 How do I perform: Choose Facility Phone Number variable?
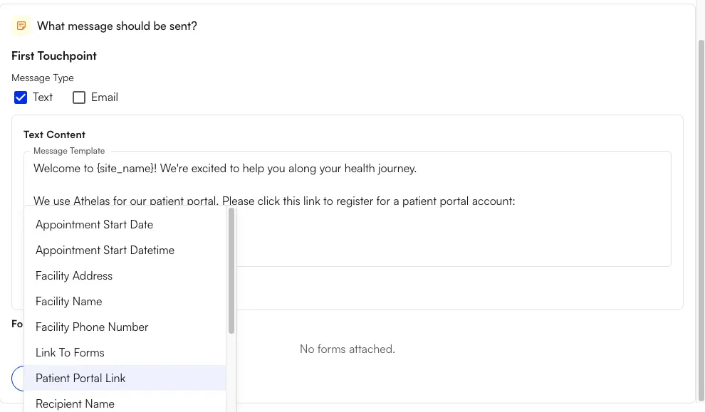click(x=92, y=327)
